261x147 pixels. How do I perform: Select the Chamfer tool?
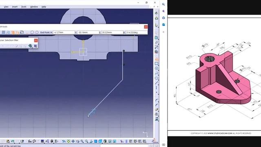tap(157, 105)
